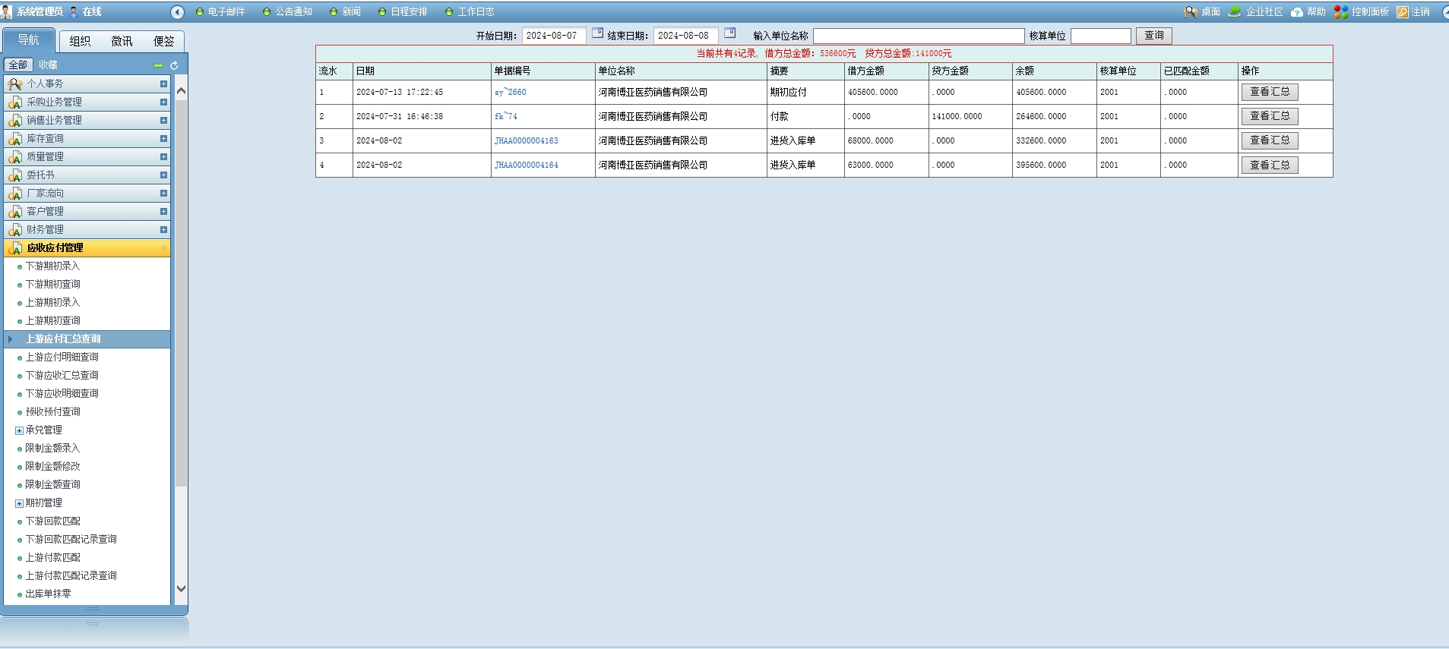
Task: Open document link JHAA0000004163
Action: coord(526,141)
